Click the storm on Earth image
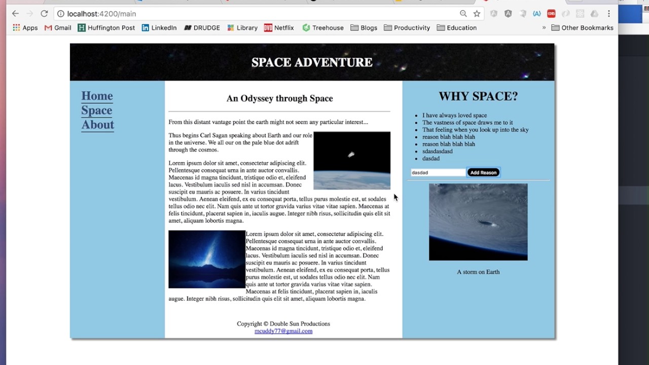649x365 pixels. point(478,222)
